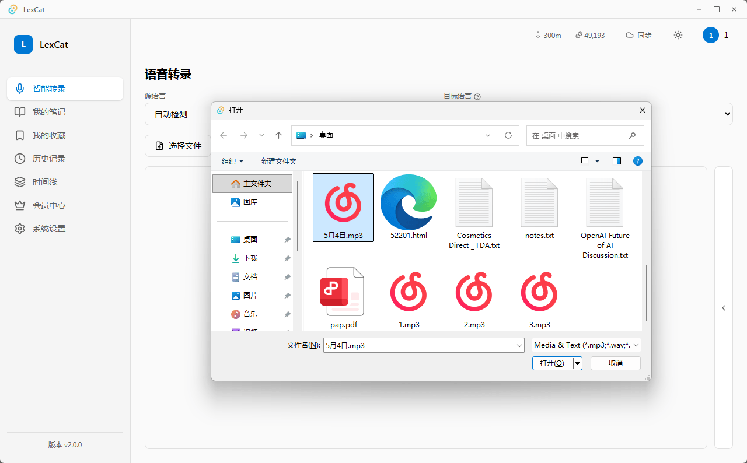The width and height of the screenshot is (747, 463).
Task: Toggle the preview pane icon
Action: point(617,161)
